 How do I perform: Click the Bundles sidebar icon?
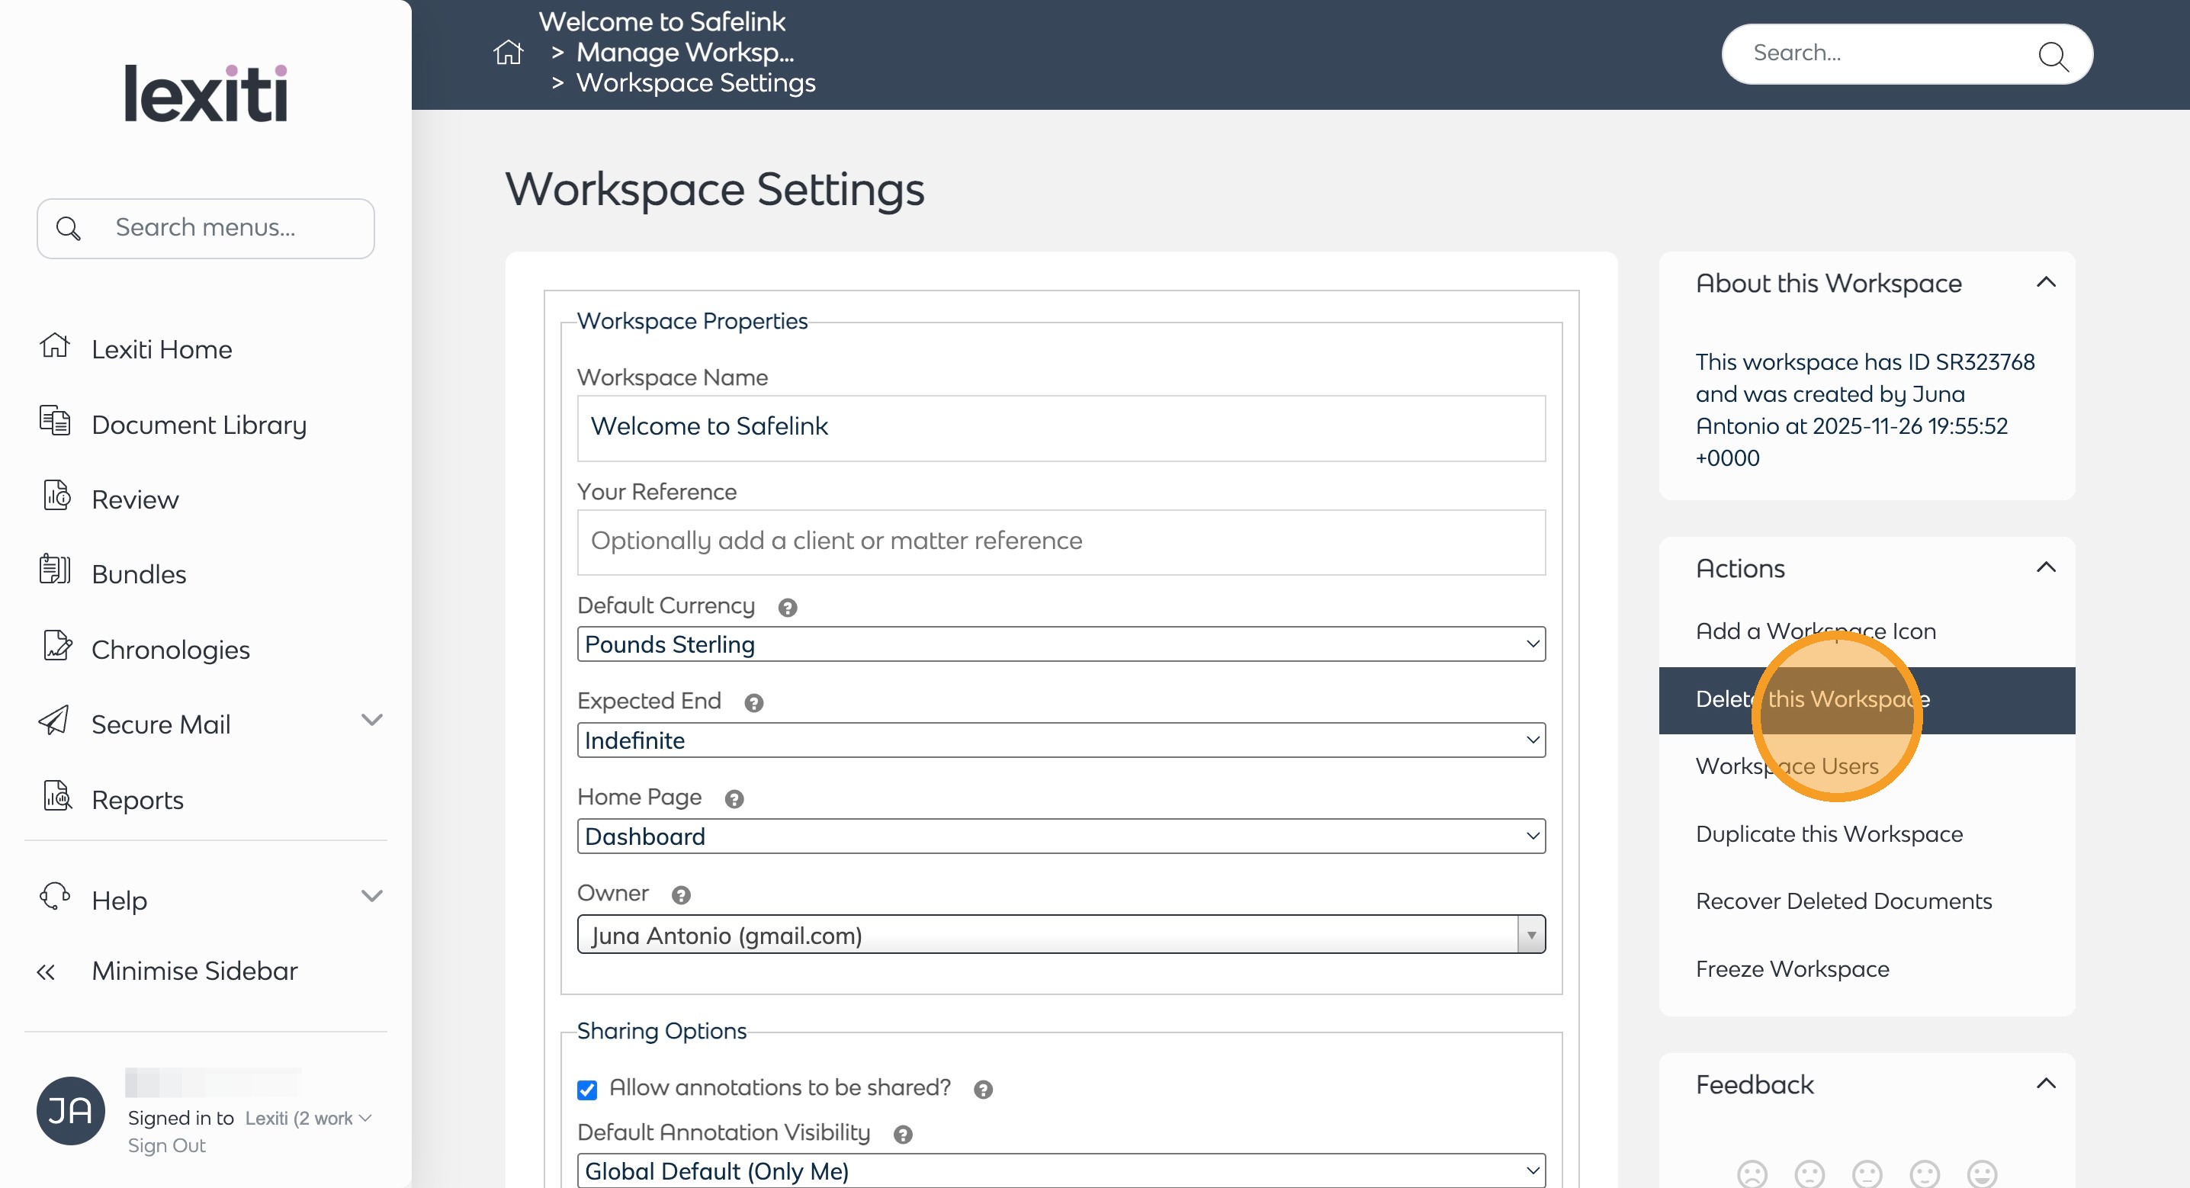pyautogui.click(x=55, y=570)
